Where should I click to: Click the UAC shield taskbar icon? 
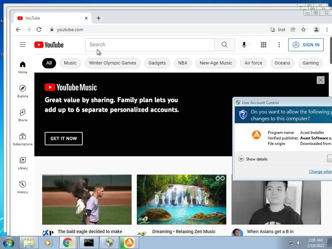[x=109, y=243]
